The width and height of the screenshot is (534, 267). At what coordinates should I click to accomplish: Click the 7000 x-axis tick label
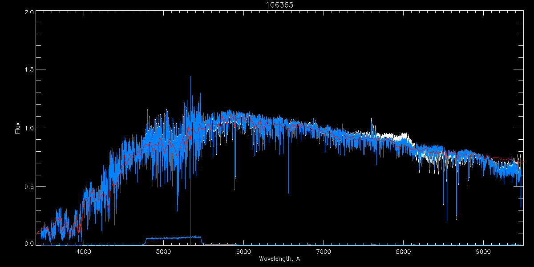tap(324, 251)
